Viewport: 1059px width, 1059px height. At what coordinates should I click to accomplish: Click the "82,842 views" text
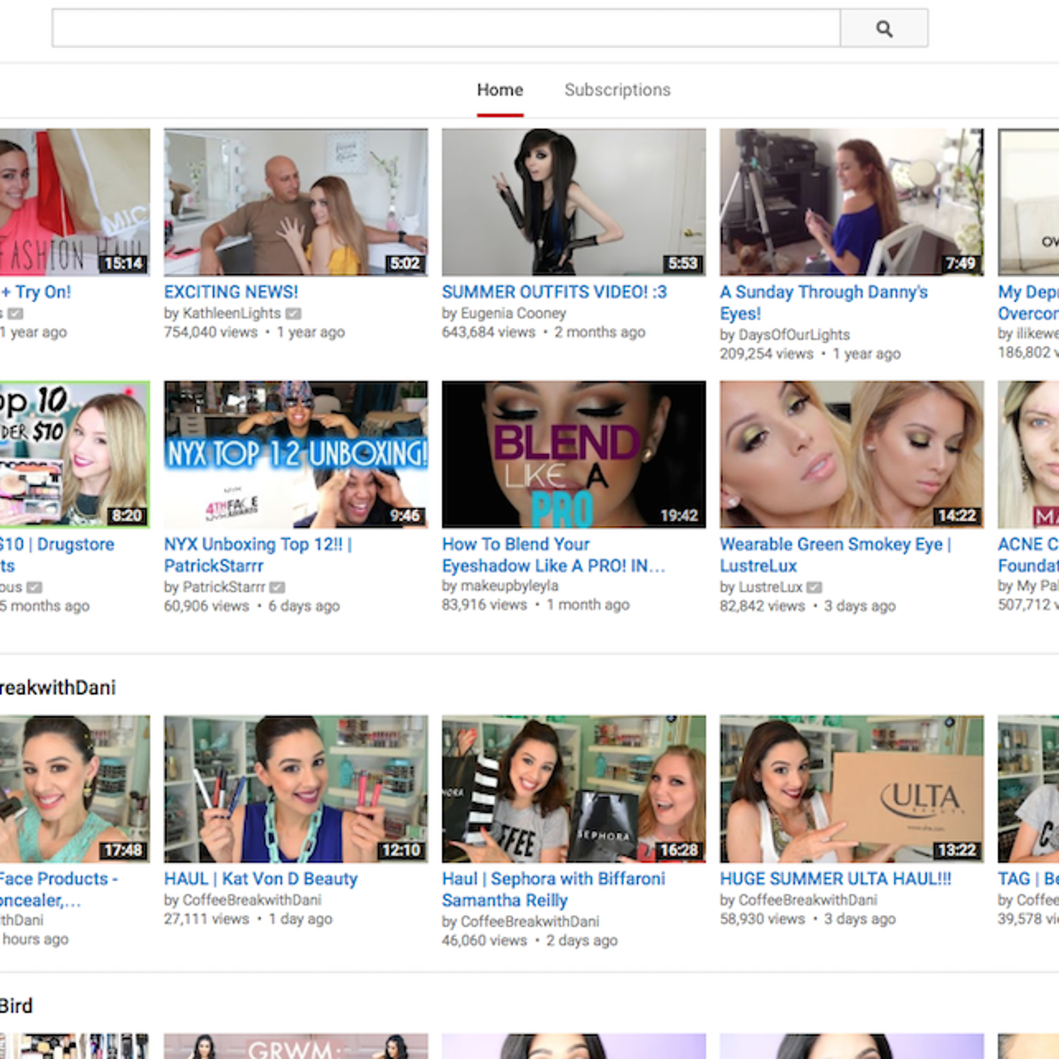762,606
